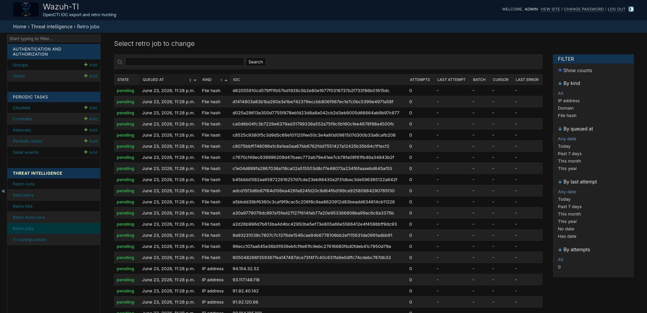Click the Log Out link

pyautogui.click(x=617, y=9)
